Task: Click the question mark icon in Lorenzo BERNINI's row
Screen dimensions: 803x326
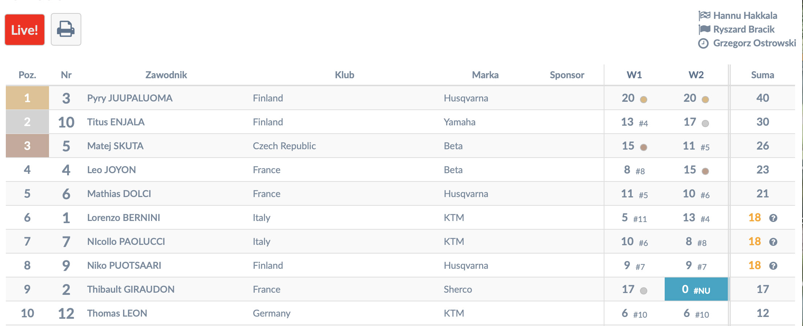Action: (x=773, y=218)
